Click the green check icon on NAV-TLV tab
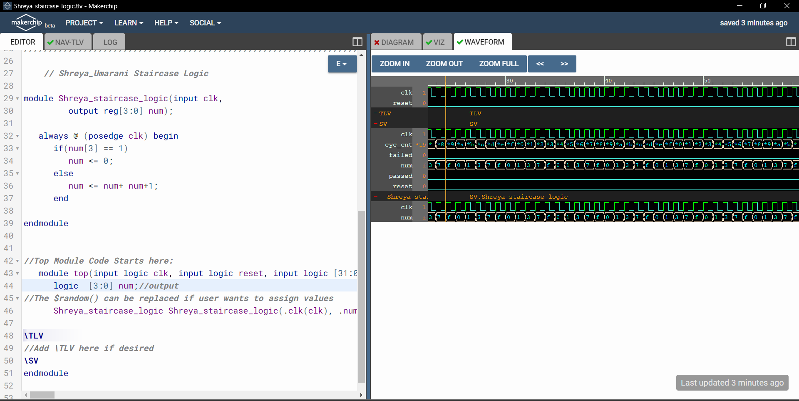The image size is (799, 401). pos(51,42)
